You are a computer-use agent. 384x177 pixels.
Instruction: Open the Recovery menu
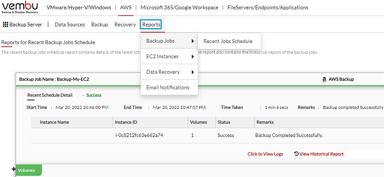pos(125,24)
